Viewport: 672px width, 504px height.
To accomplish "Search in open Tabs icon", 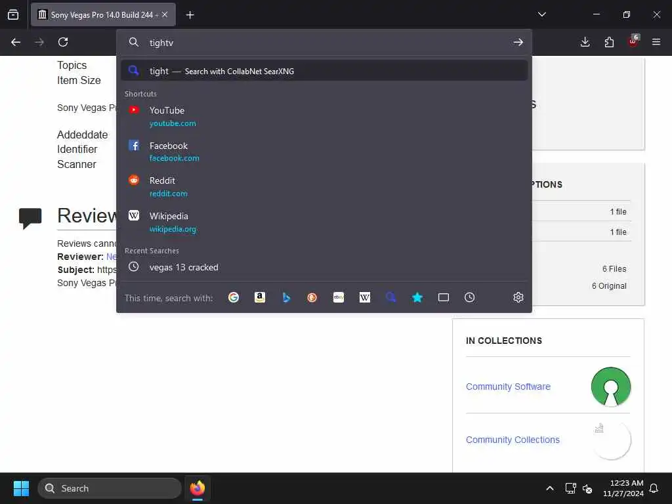I will [x=444, y=297].
